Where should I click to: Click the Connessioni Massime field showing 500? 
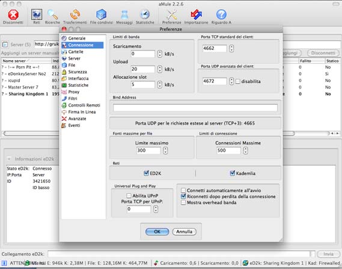(228, 150)
